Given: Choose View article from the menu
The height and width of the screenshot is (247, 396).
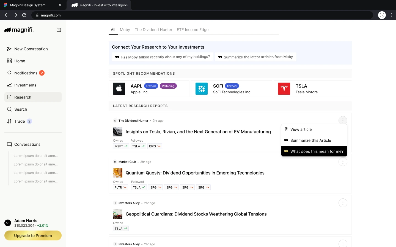Looking at the screenshot, I should 314,129.
